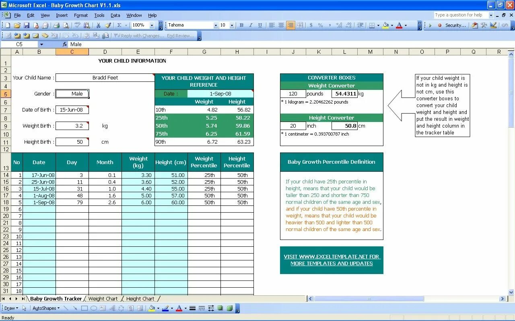Image resolution: width=515 pixels, height=321 pixels.
Task: Apply red Font Color on Formatting toolbar
Action: point(399,25)
